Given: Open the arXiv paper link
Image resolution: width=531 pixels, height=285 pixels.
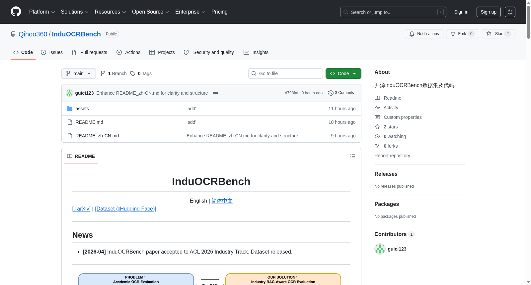Looking at the screenshot, I should 81,209.
